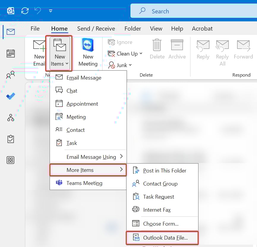
Task: Choose Appointment from New Items menu
Action: (x=82, y=104)
